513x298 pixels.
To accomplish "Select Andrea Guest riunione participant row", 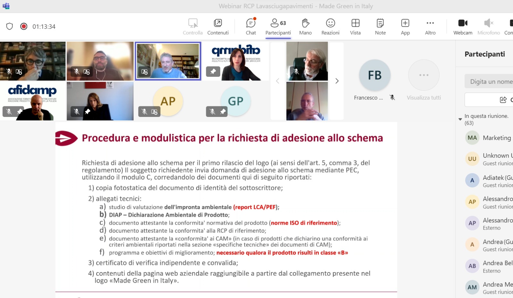I will pyautogui.click(x=489, y=245).
